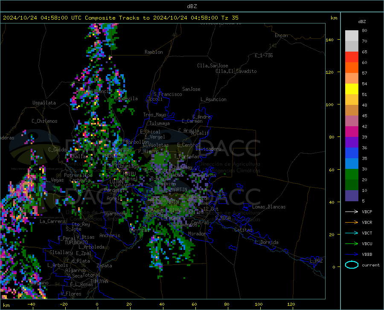Pick the dark orange swatch below red
The width and height of the screenshot is (384, 310).
pos(352,68)
